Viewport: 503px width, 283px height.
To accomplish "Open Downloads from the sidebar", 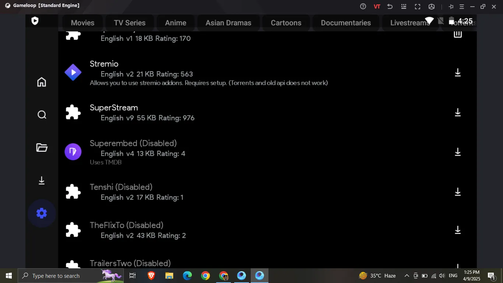I will pyautogui.click(x=42, y=181).
